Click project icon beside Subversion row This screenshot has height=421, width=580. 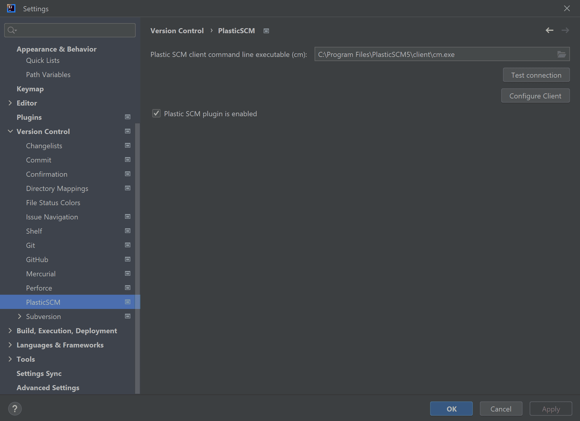pos(128,316)
